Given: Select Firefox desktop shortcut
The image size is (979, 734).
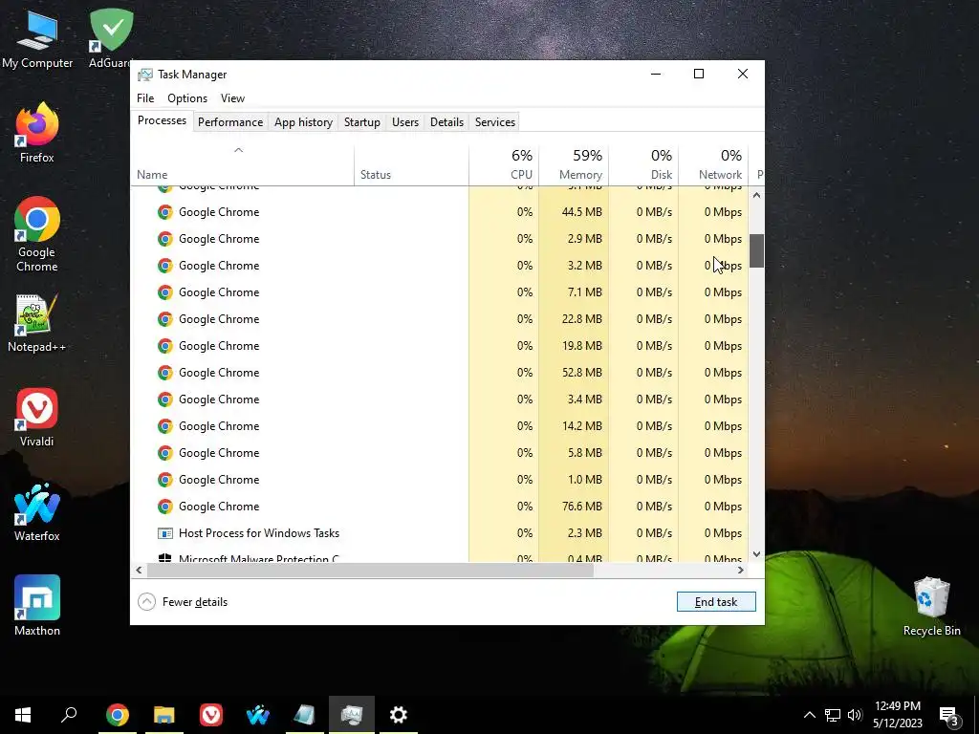Looking at the screenshot, I should pyautogui.click(x=37, y=133).
